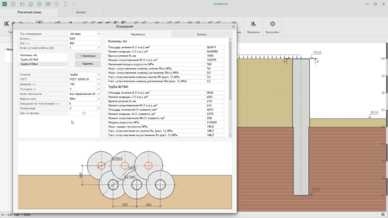Click the New document icon
Screen dimensions: 388x218
point(13,4)
